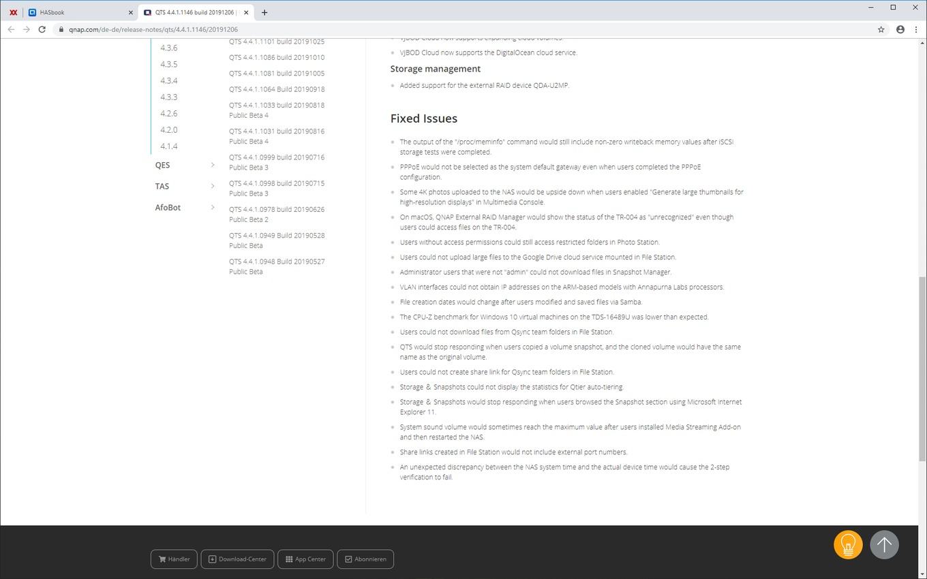
Task: Click the Photo Station restricted folders issue
Action: [x=530, y=242]
